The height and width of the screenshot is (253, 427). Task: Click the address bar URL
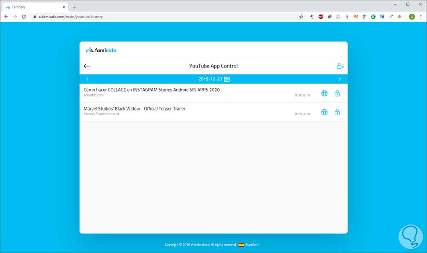[71, 17]
